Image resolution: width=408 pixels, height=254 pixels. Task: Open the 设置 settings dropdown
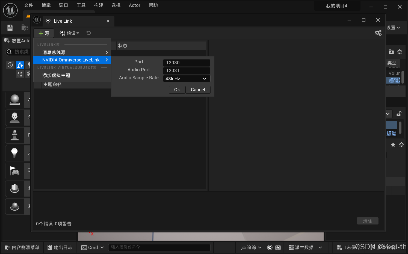click(x=393, y=28)
